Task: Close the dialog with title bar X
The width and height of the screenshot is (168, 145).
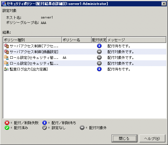Action: pos(164,4)
